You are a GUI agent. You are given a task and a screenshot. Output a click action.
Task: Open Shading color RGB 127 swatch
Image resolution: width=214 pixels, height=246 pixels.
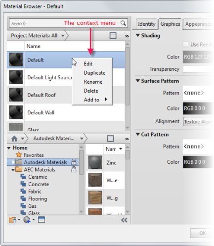click(x=198, y=57)
